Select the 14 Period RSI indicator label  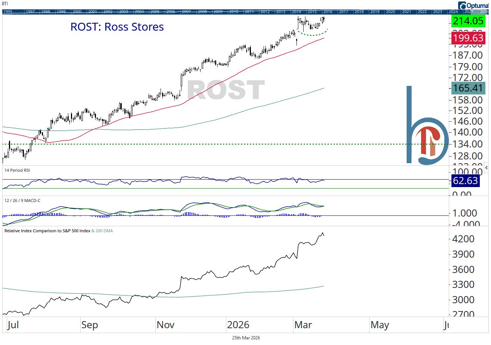pyautogui.click(x=17, y=170)
